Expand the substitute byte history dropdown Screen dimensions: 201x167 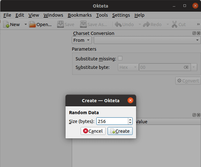click(194, 67)
